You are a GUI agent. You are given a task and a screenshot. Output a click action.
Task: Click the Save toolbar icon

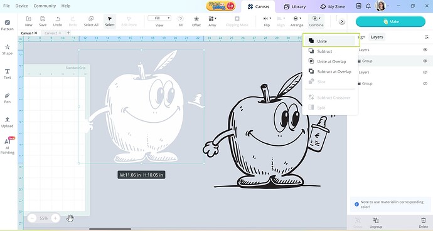click(x=43, y=21)
